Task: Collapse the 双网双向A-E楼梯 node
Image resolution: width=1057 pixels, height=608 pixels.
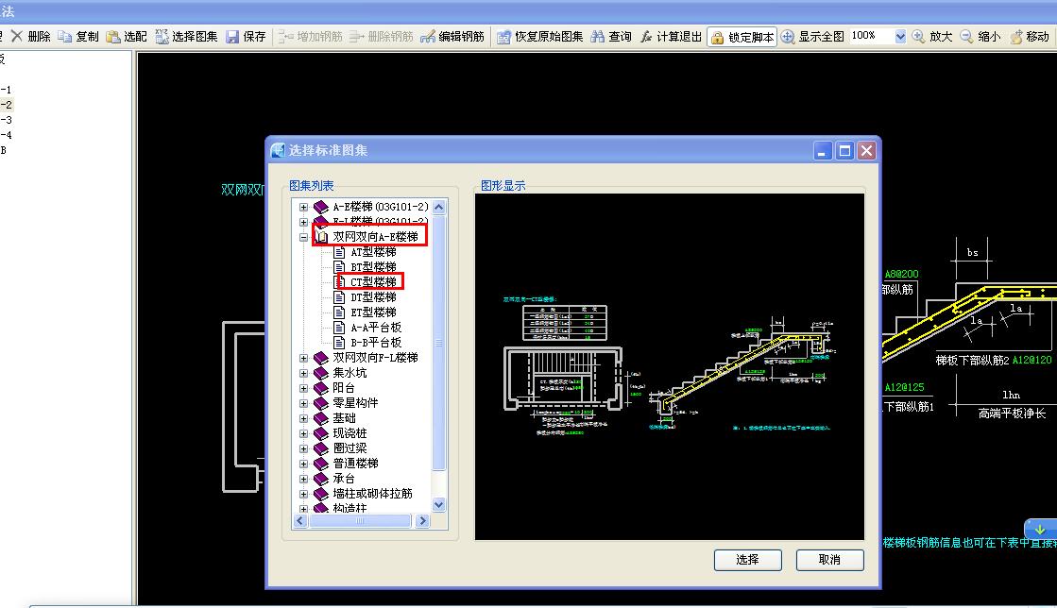Action: [x=303, y=237]
